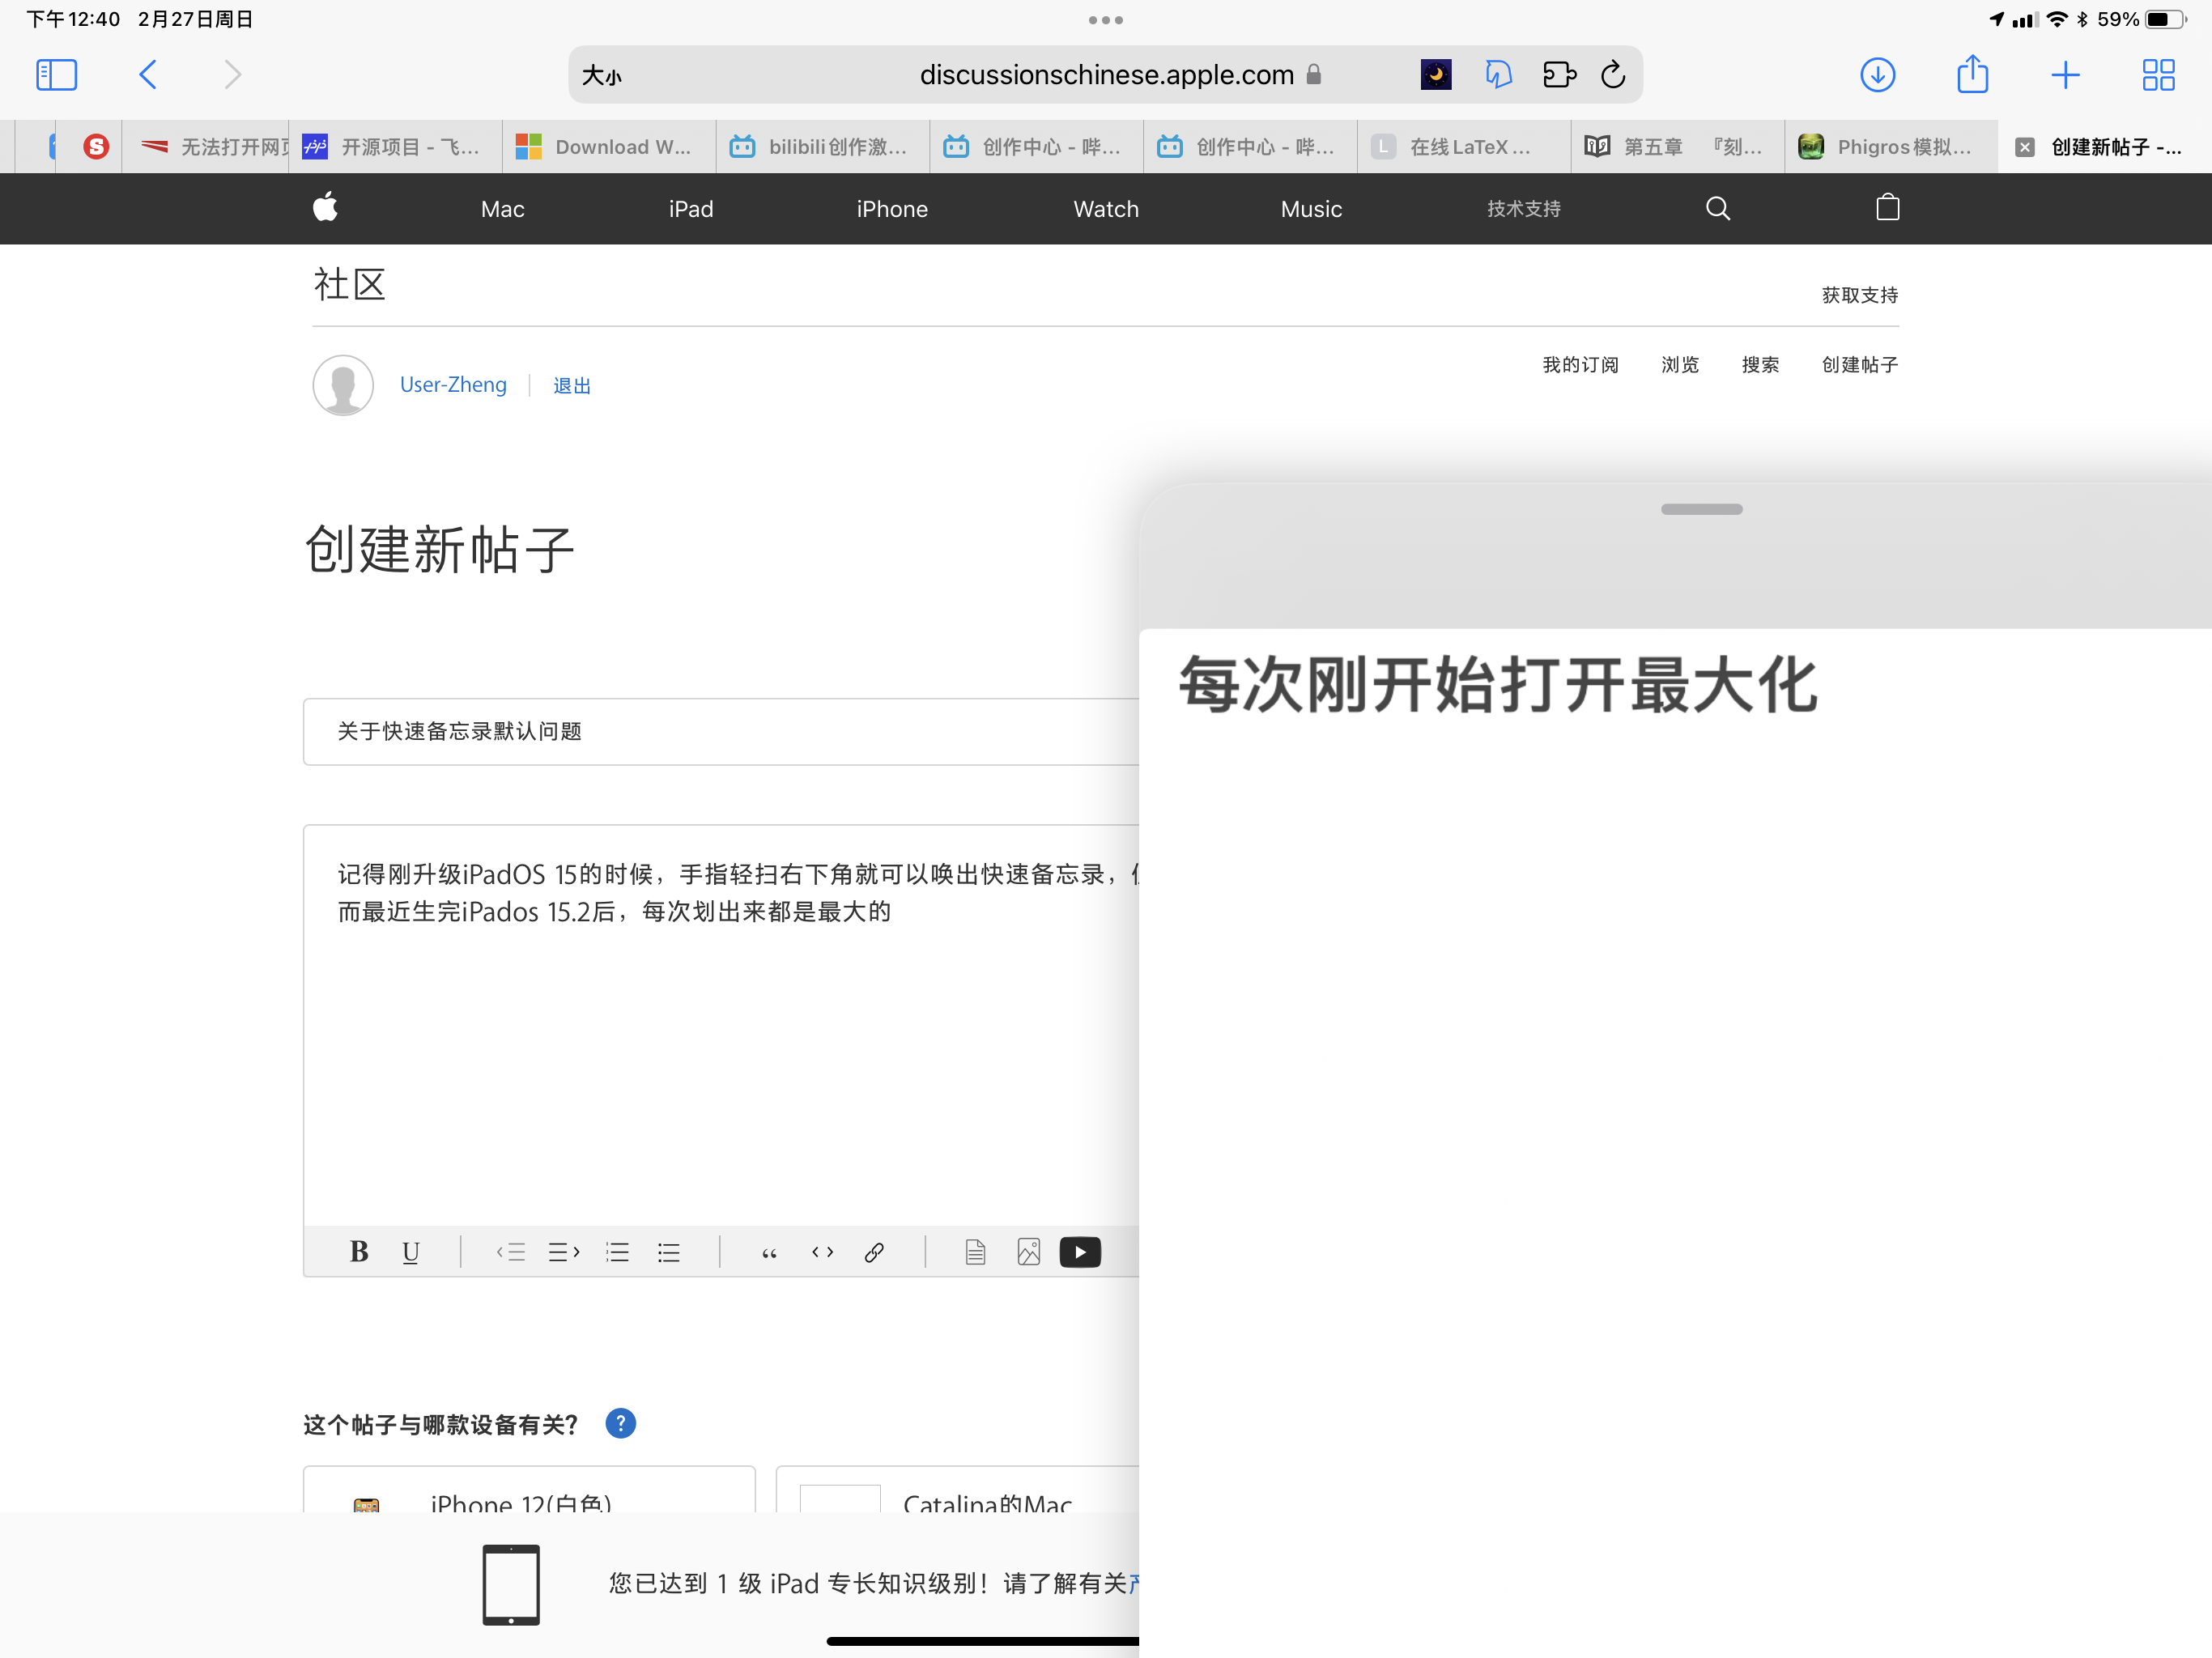Open the share sheet
This screenshot has height=1658, width=2212.
tap(1972, 75)
